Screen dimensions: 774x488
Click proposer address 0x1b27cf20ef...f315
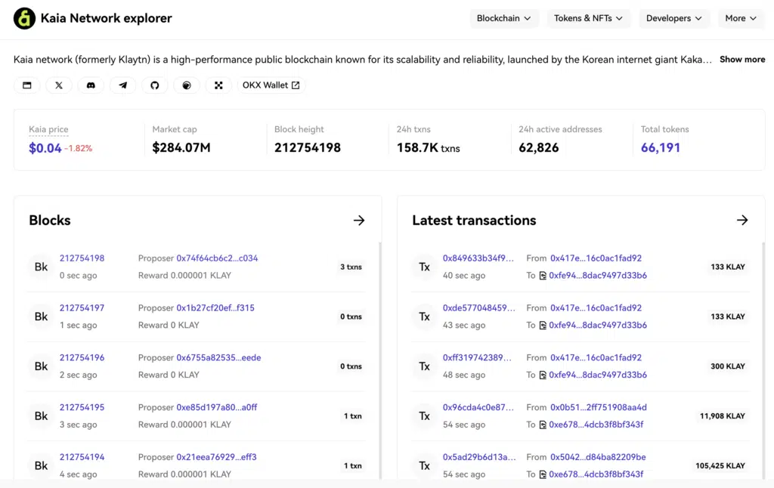(x=215, y=308)
